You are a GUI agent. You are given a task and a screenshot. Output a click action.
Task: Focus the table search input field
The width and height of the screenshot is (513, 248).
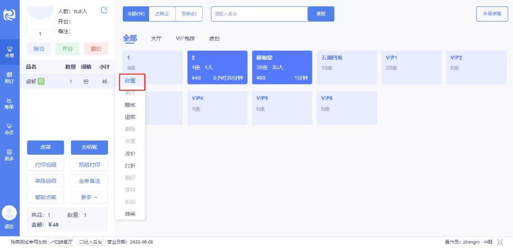259,14
